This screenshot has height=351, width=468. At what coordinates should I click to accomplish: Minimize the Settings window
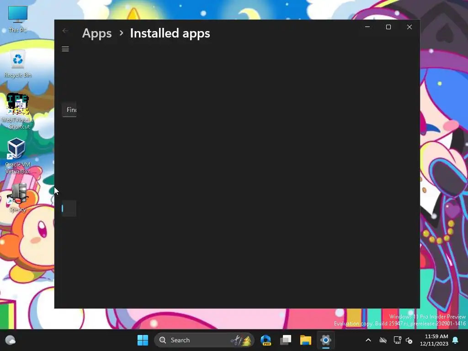point(367,27)
